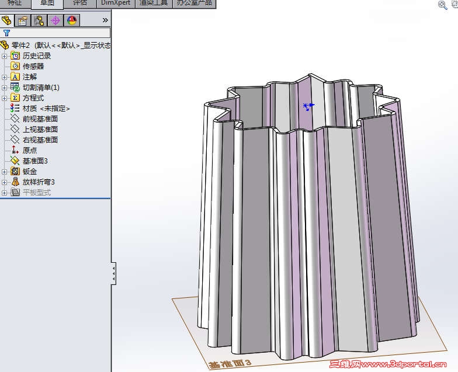The image size is (458, 372).
Task: Select the 历史记录 text label
Action: click(x=37, y=56)
